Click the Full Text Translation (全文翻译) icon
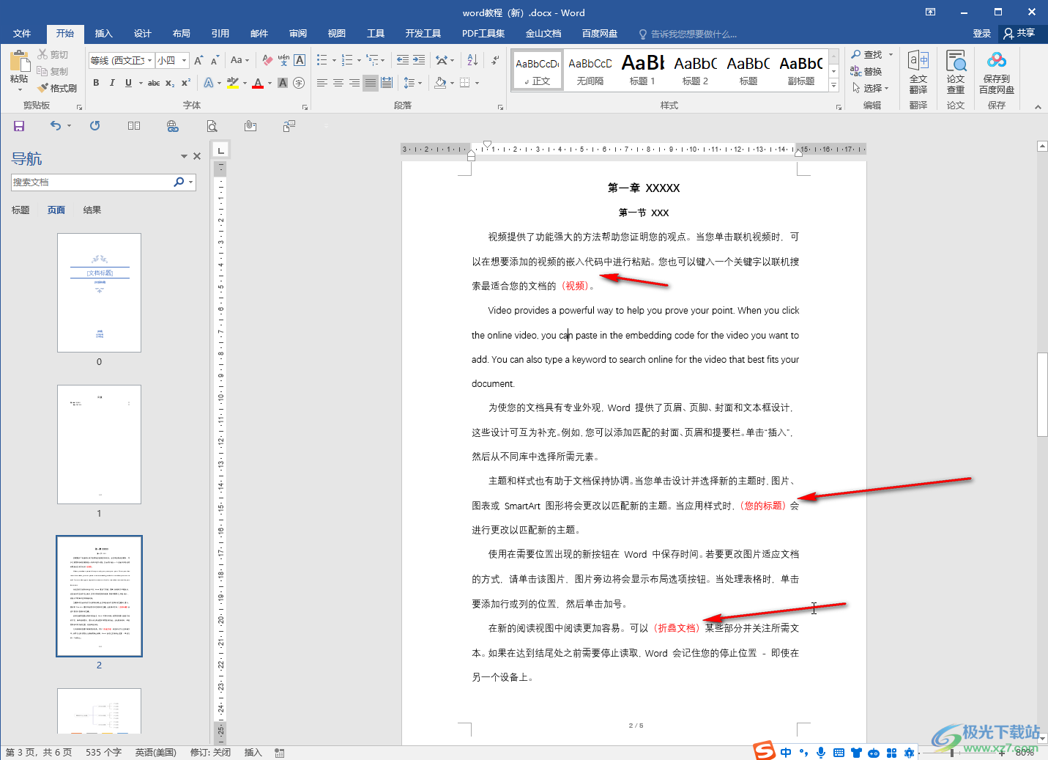This screenshot has width=1048, height=760. click(x=918, y=72)
